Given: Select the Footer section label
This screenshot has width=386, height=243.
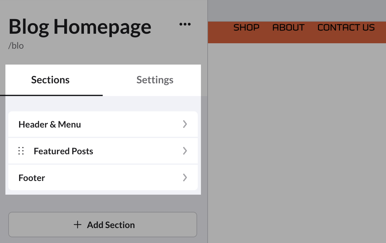Looking at the screenshot, I should coord(32,177).
